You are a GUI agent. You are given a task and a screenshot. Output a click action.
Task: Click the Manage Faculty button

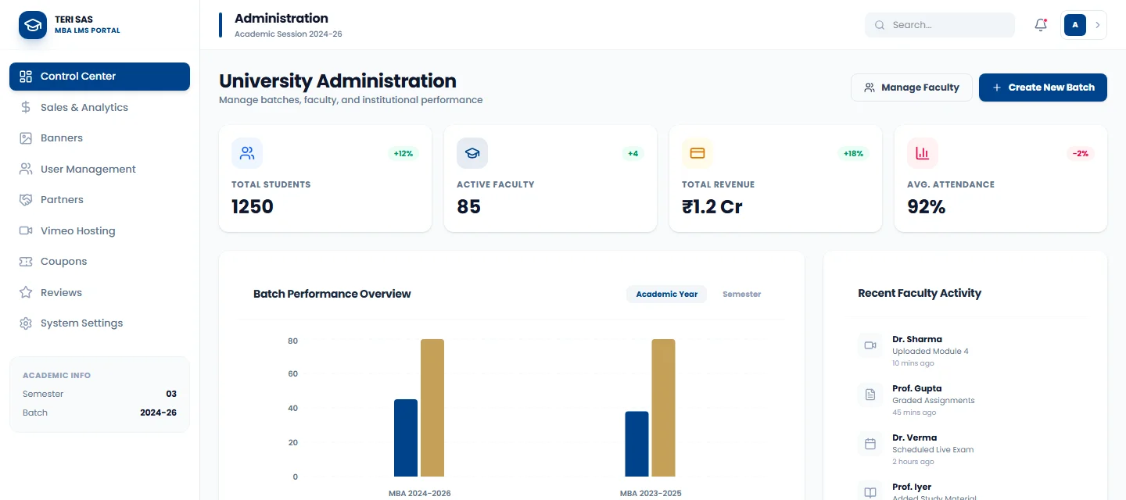point(911,87)
